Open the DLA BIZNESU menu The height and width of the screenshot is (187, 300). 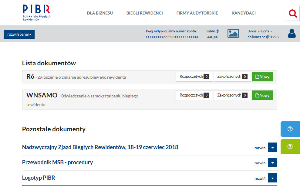100,13
